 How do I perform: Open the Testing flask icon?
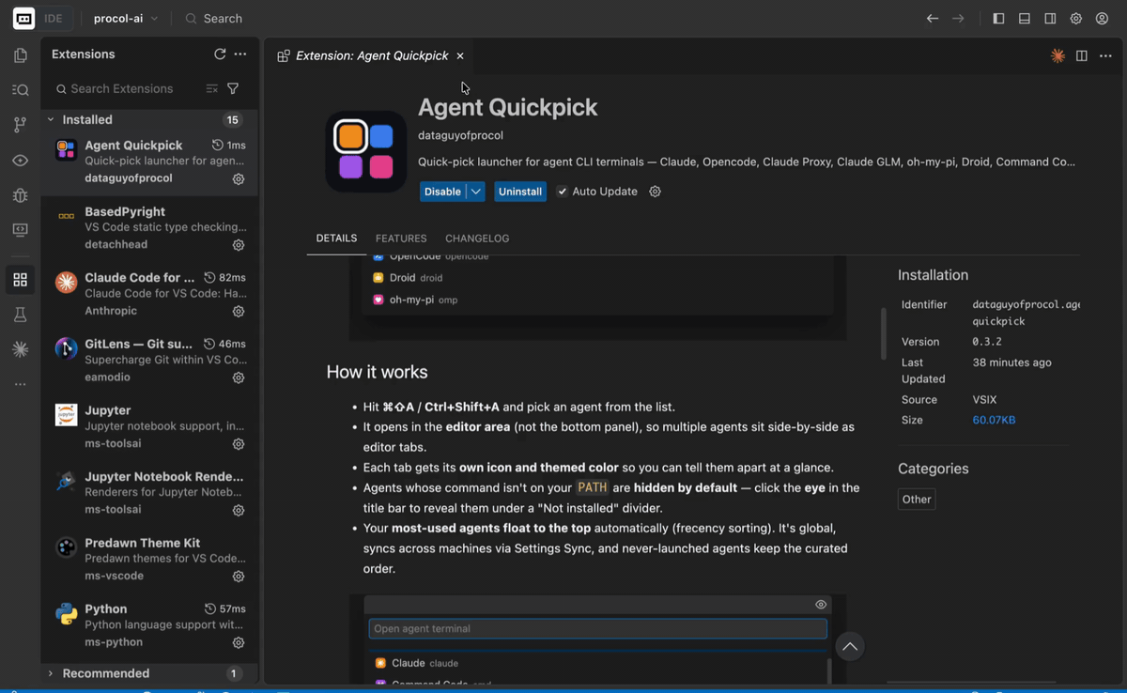(x=20, y=315)
